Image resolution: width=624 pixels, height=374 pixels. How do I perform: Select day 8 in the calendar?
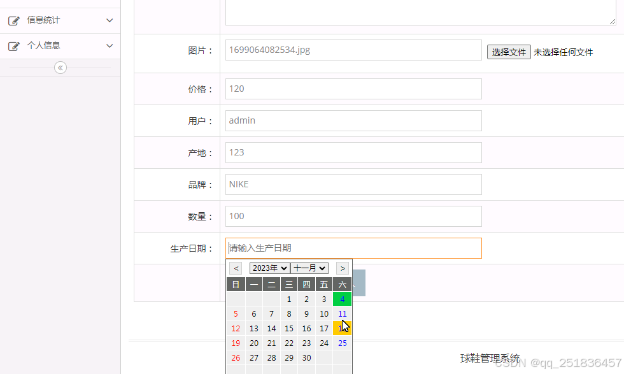(289, 314)
